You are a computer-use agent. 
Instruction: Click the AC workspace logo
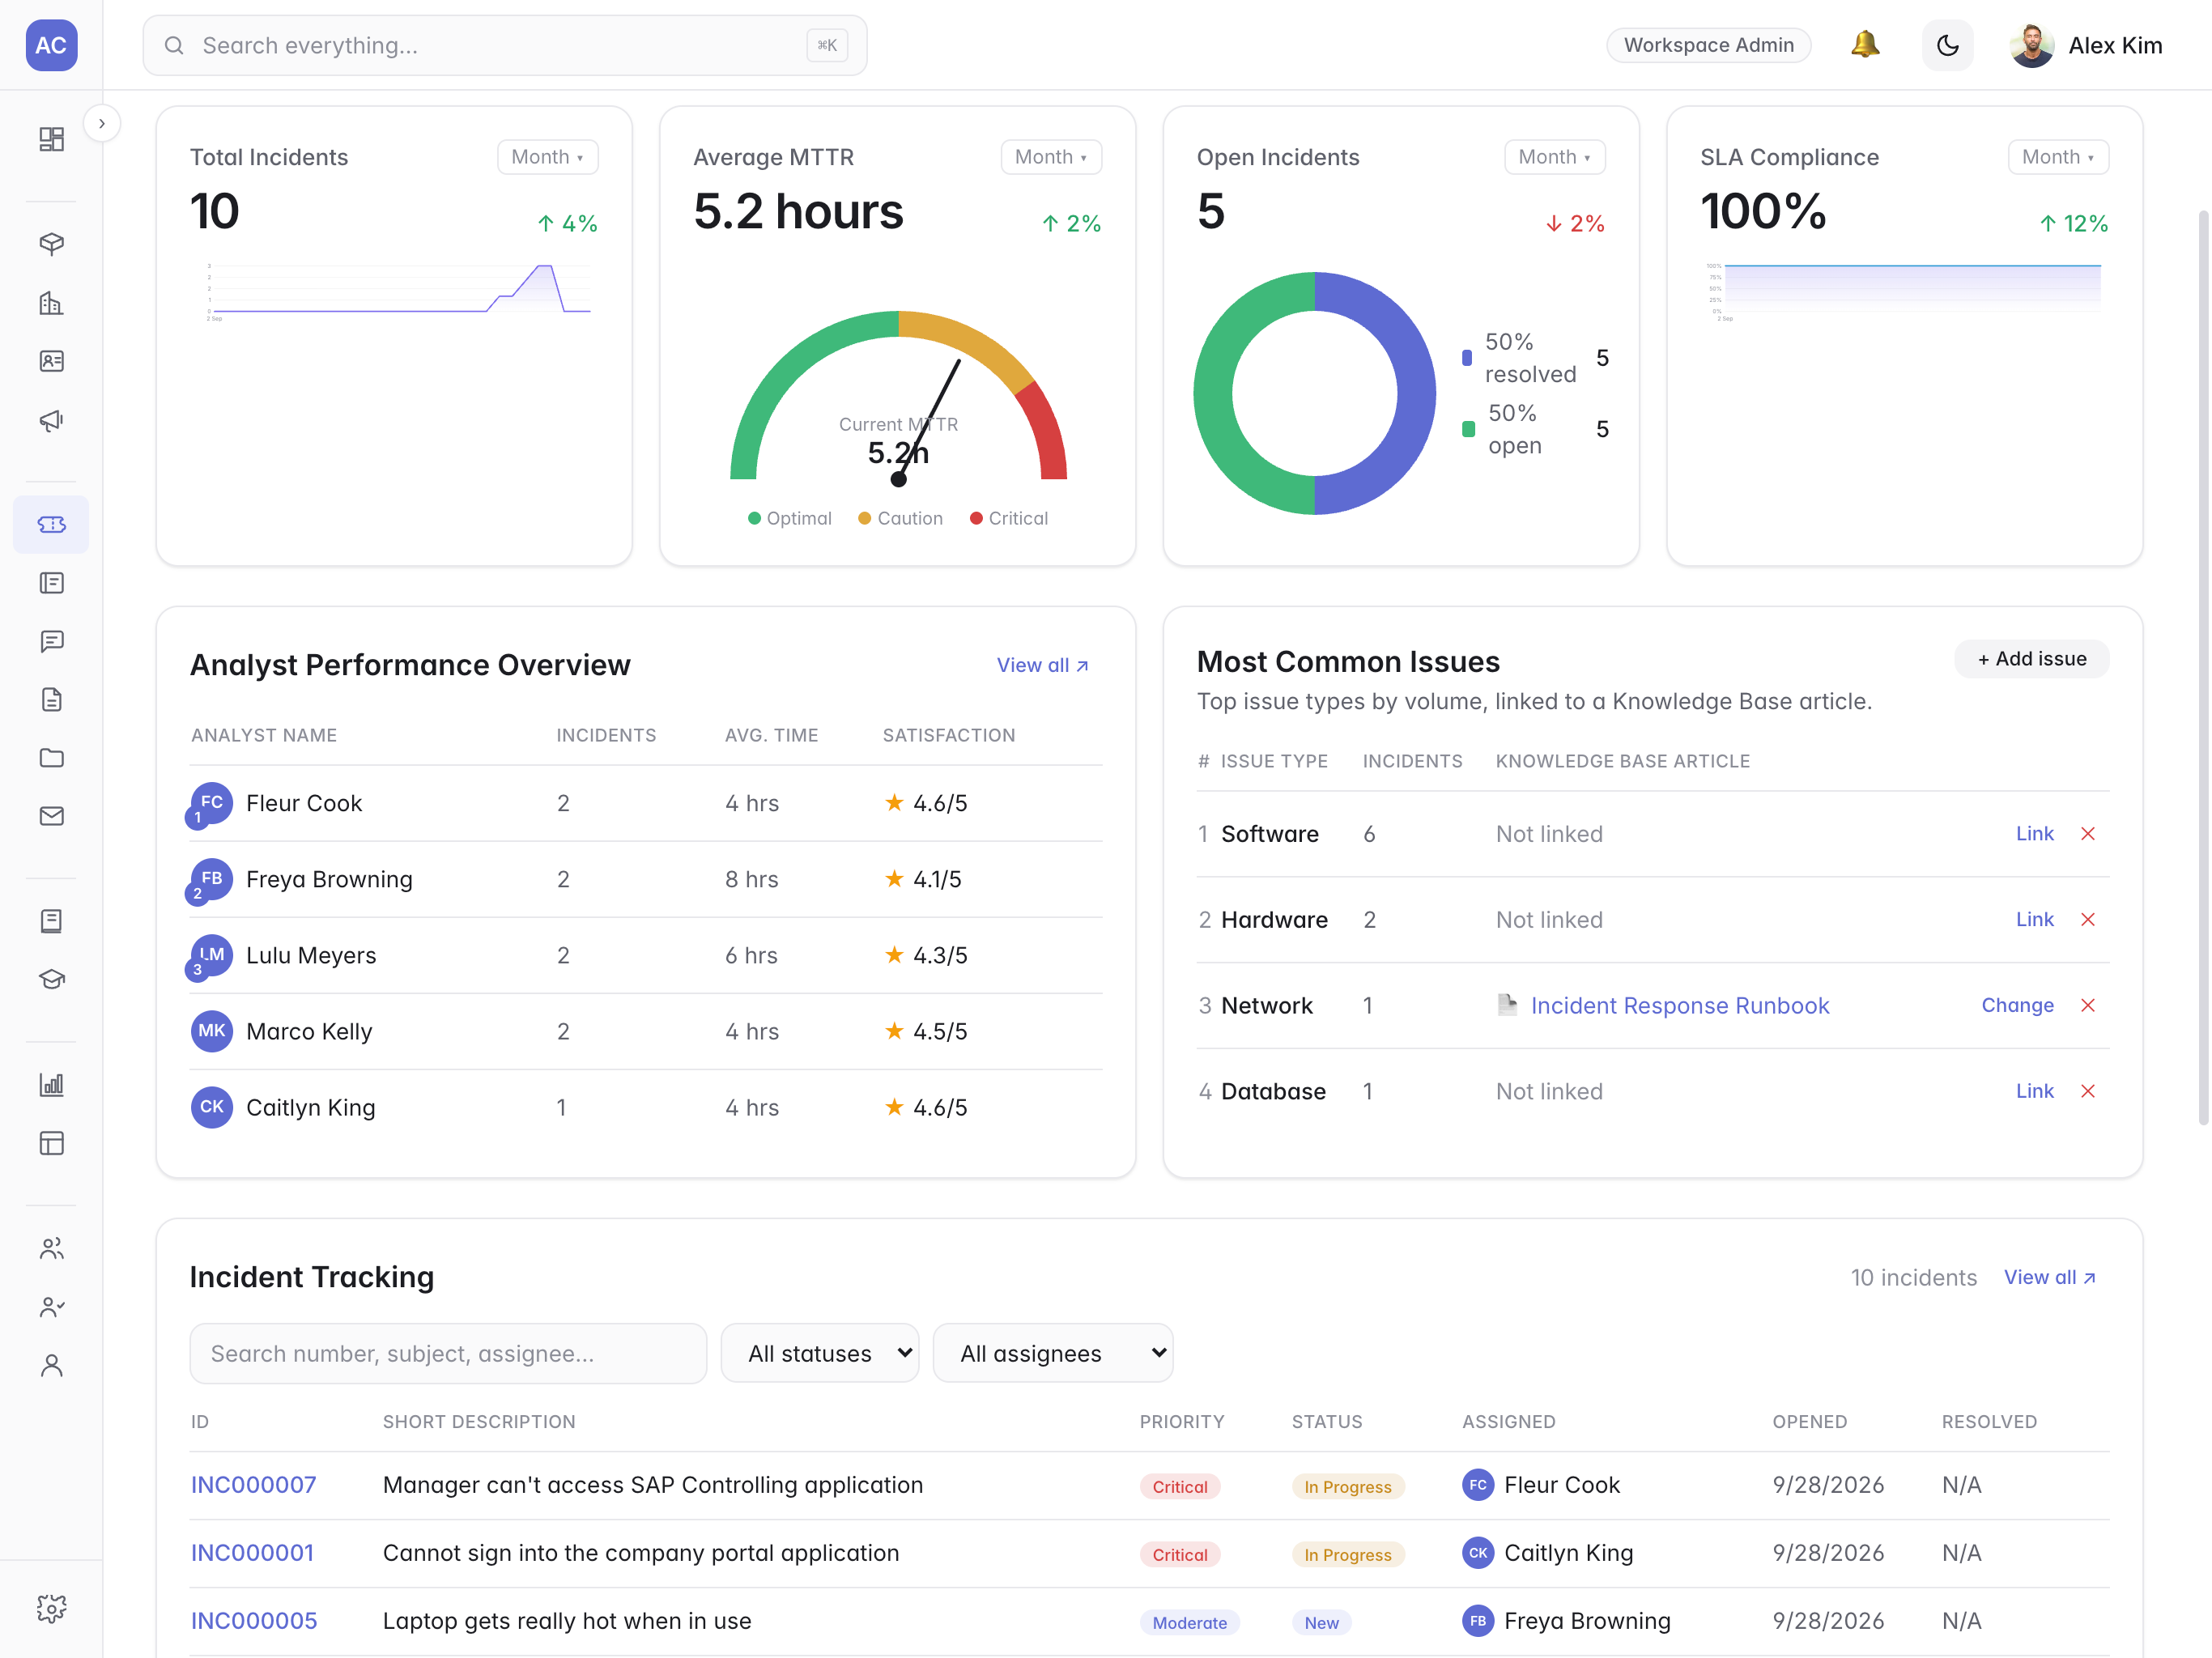click(51, 45)
